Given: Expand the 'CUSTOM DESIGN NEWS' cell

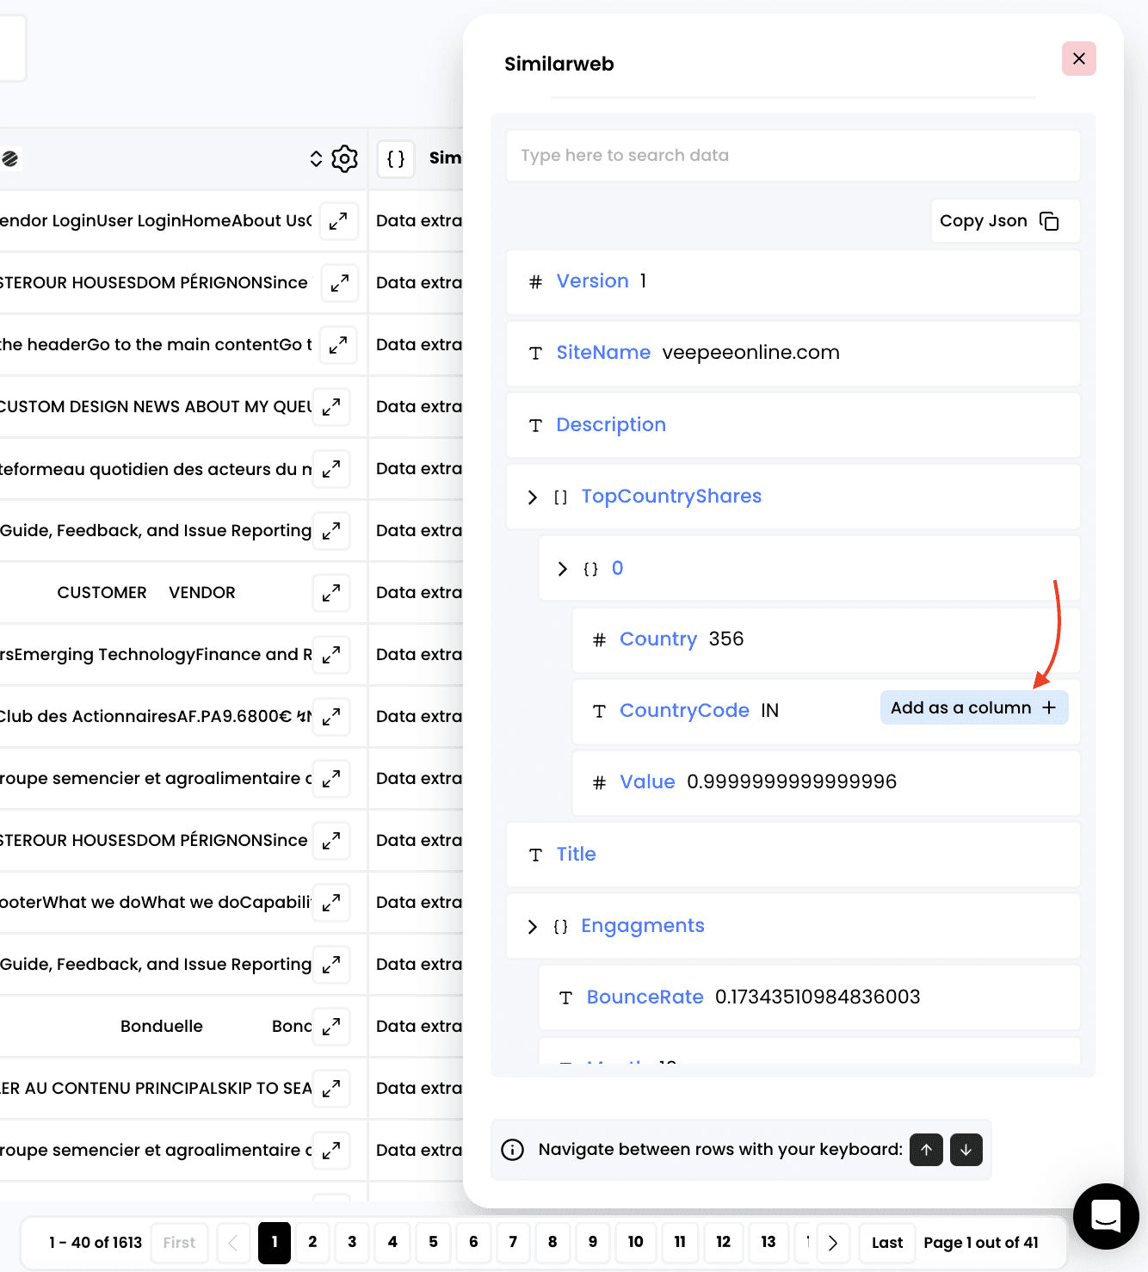Looking at the screenshot, I should (331, 407).
